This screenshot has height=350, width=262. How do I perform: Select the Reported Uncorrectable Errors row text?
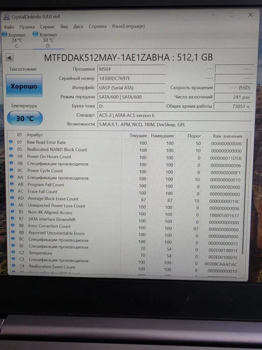pyautogui.click(x=57, y=233)
